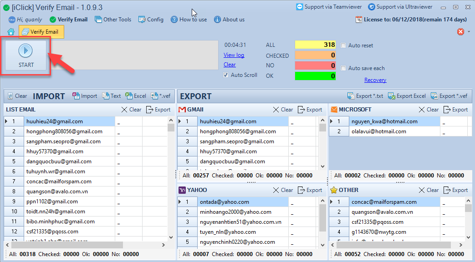Import emails from Excel
The width and height of the screenshot is (475, 262).
(x=136, y=96)
